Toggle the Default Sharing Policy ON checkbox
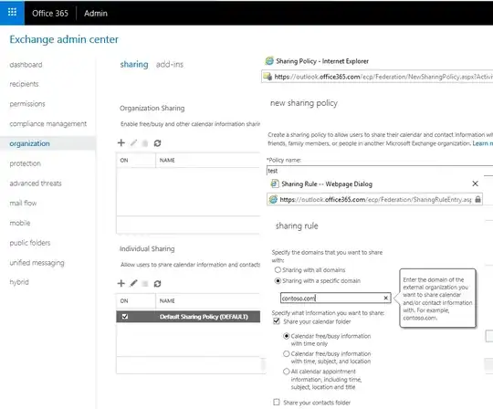Viewport: 493px width, 409px height. click(x=125, y=316)
